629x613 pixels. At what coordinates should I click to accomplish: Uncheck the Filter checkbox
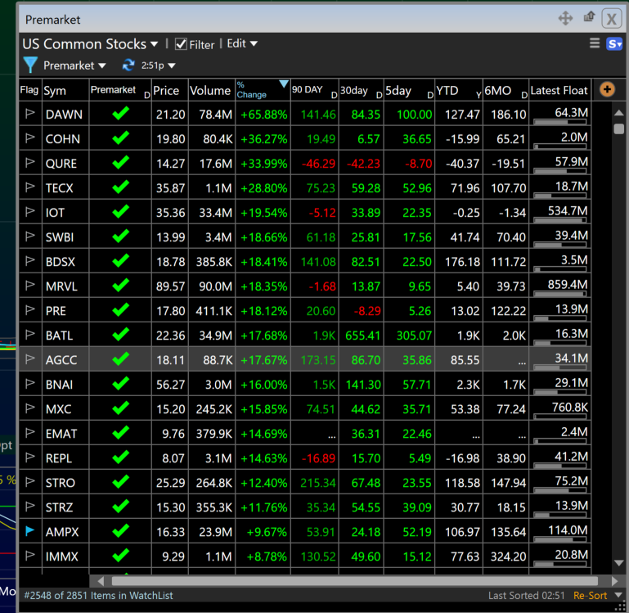pos(181,43)
